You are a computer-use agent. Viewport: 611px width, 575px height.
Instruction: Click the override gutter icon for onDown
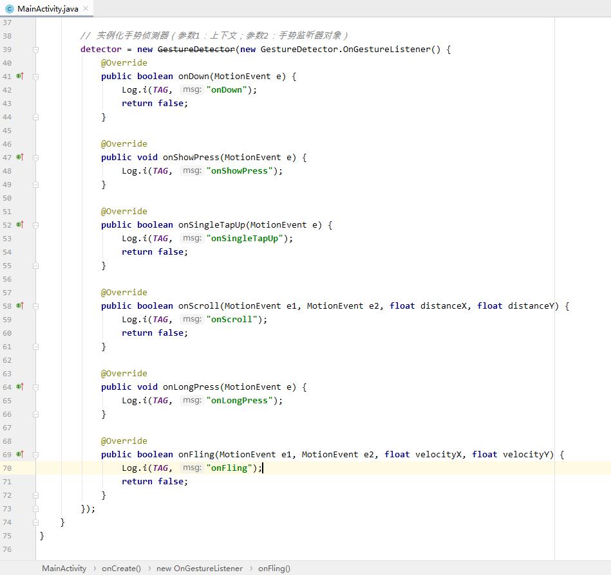(20, 77)
